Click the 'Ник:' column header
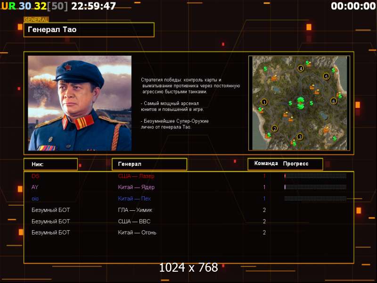This screenshot has height=283, width=377. coord(51,164)
